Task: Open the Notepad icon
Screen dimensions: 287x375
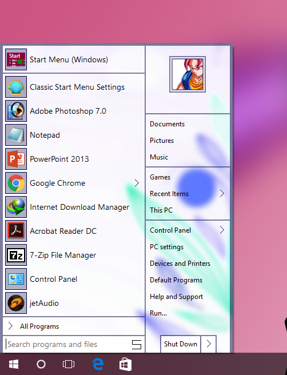Action: click(x=16, y=135)
